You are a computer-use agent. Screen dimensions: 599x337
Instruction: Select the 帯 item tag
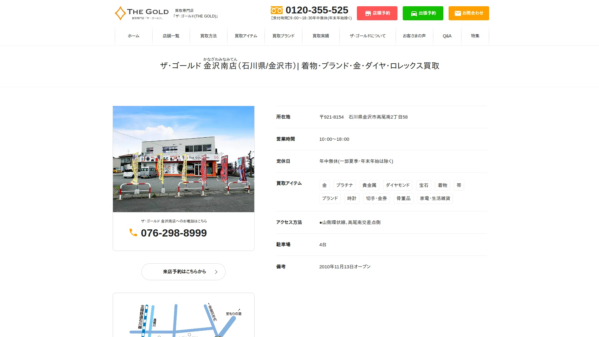point(459,185)
